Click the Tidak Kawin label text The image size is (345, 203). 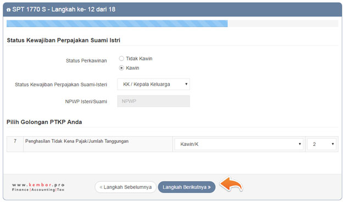coord(139,59)
